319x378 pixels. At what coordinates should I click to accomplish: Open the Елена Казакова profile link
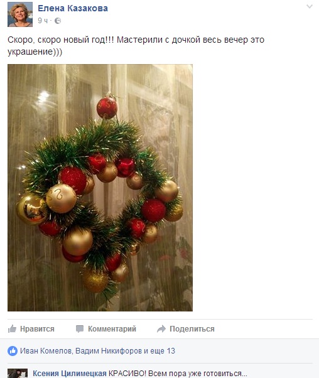(x=73, y=8)
